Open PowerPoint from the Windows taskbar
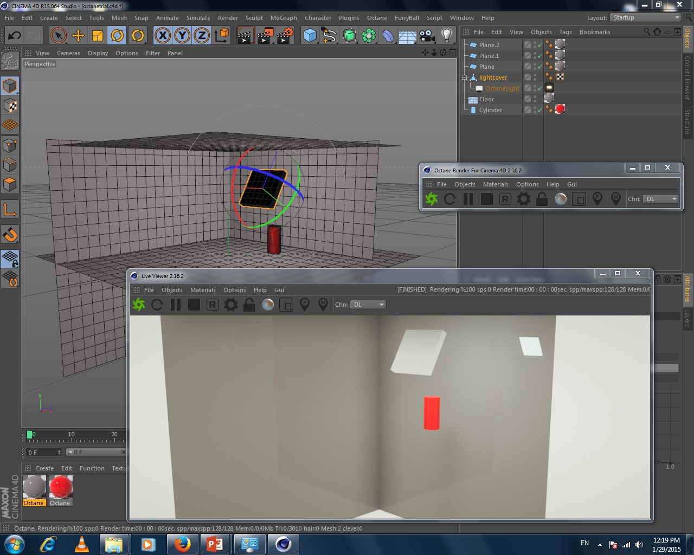The height and width of the screenshot is (555, 694). pyautogui.click(x=215, y=544)
